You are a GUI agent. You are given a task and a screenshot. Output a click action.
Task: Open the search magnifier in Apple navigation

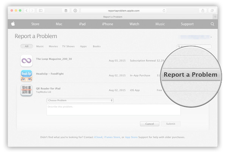212,24
